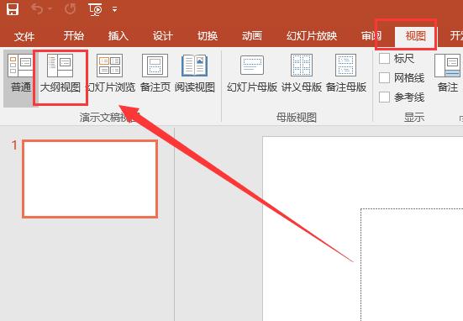Open the Undo history dropdown arrow
Viewport: 463px width, 321px height.
coord(50,9)
